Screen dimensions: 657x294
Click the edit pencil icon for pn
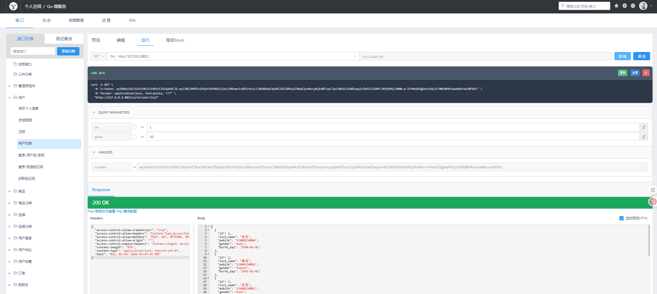coord(644,127)
